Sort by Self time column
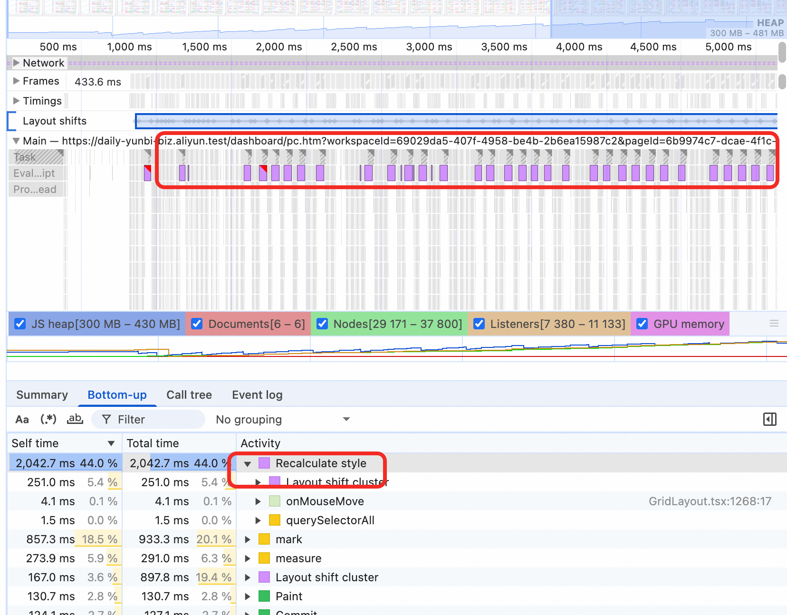 point(65,443)
